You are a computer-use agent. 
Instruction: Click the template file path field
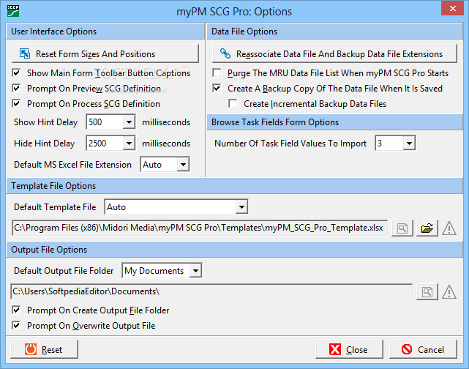click(x=200, y=228)
